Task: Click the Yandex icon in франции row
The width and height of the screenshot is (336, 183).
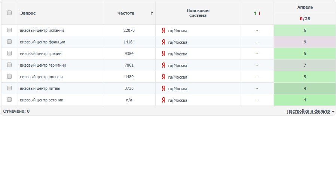Action: point(163,42)
